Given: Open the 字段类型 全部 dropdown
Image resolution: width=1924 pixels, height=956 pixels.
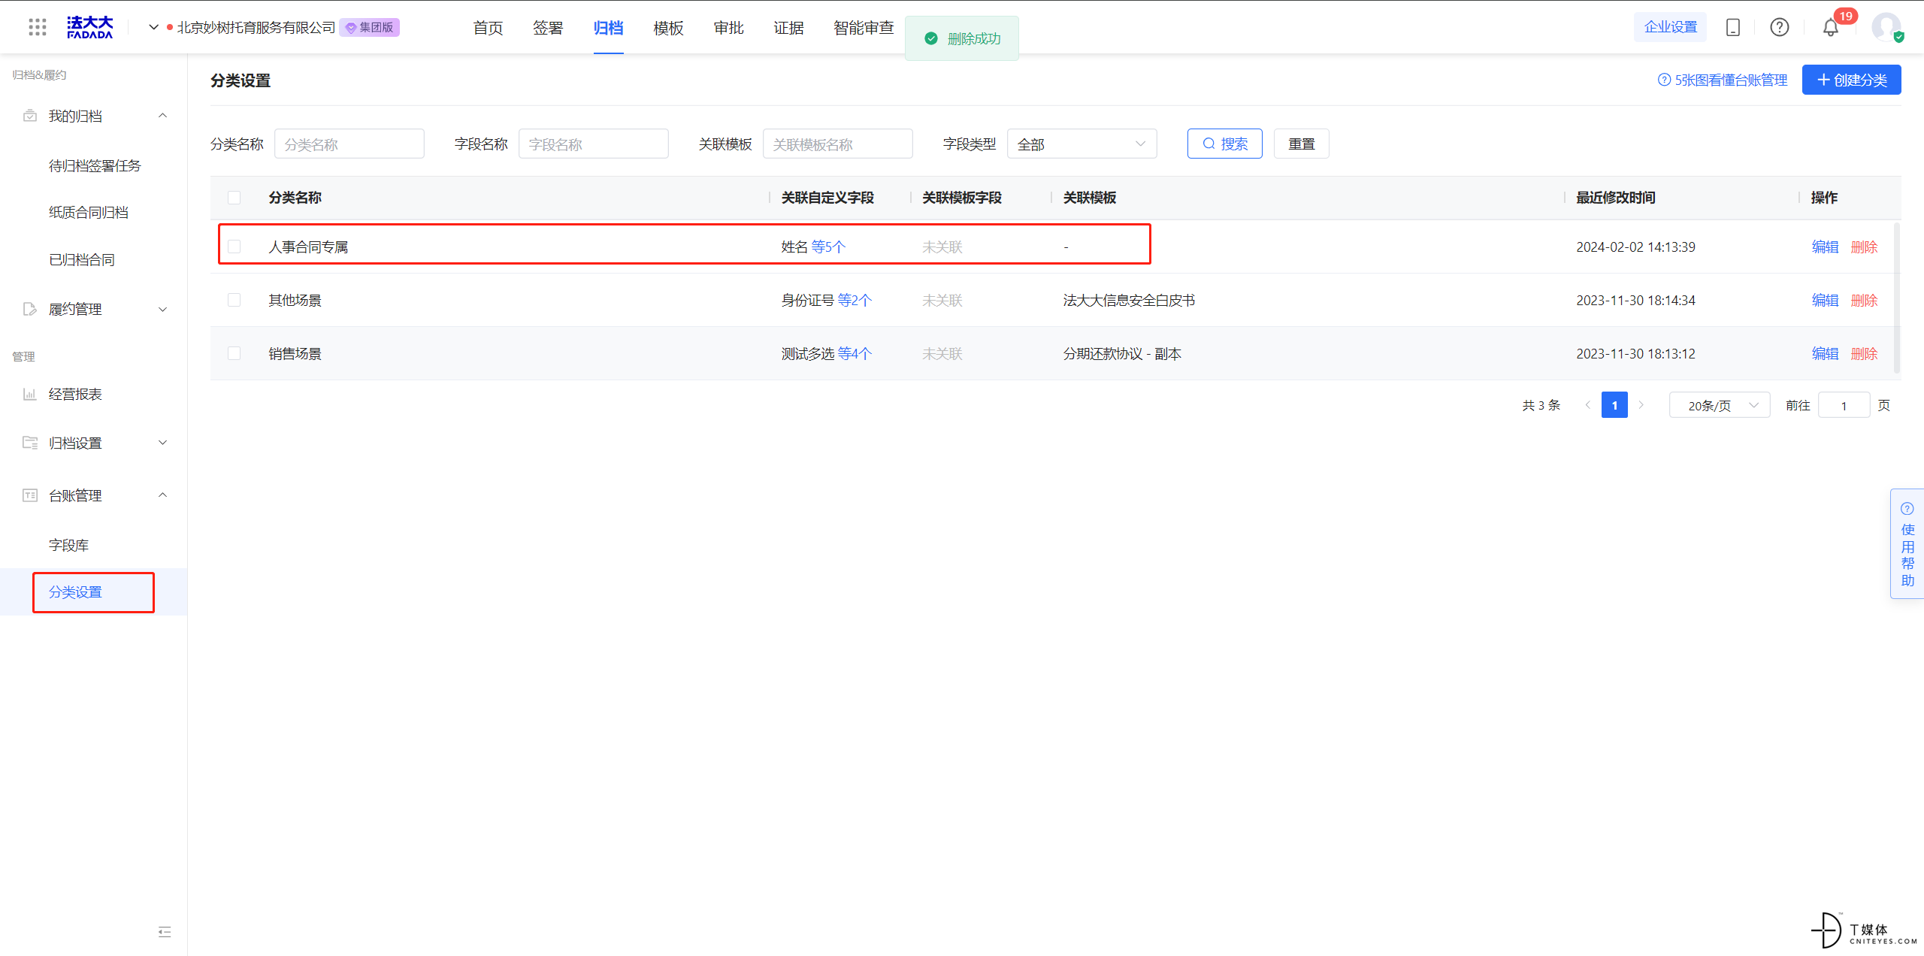Looking at the screenshot, I should [1081, 144].
